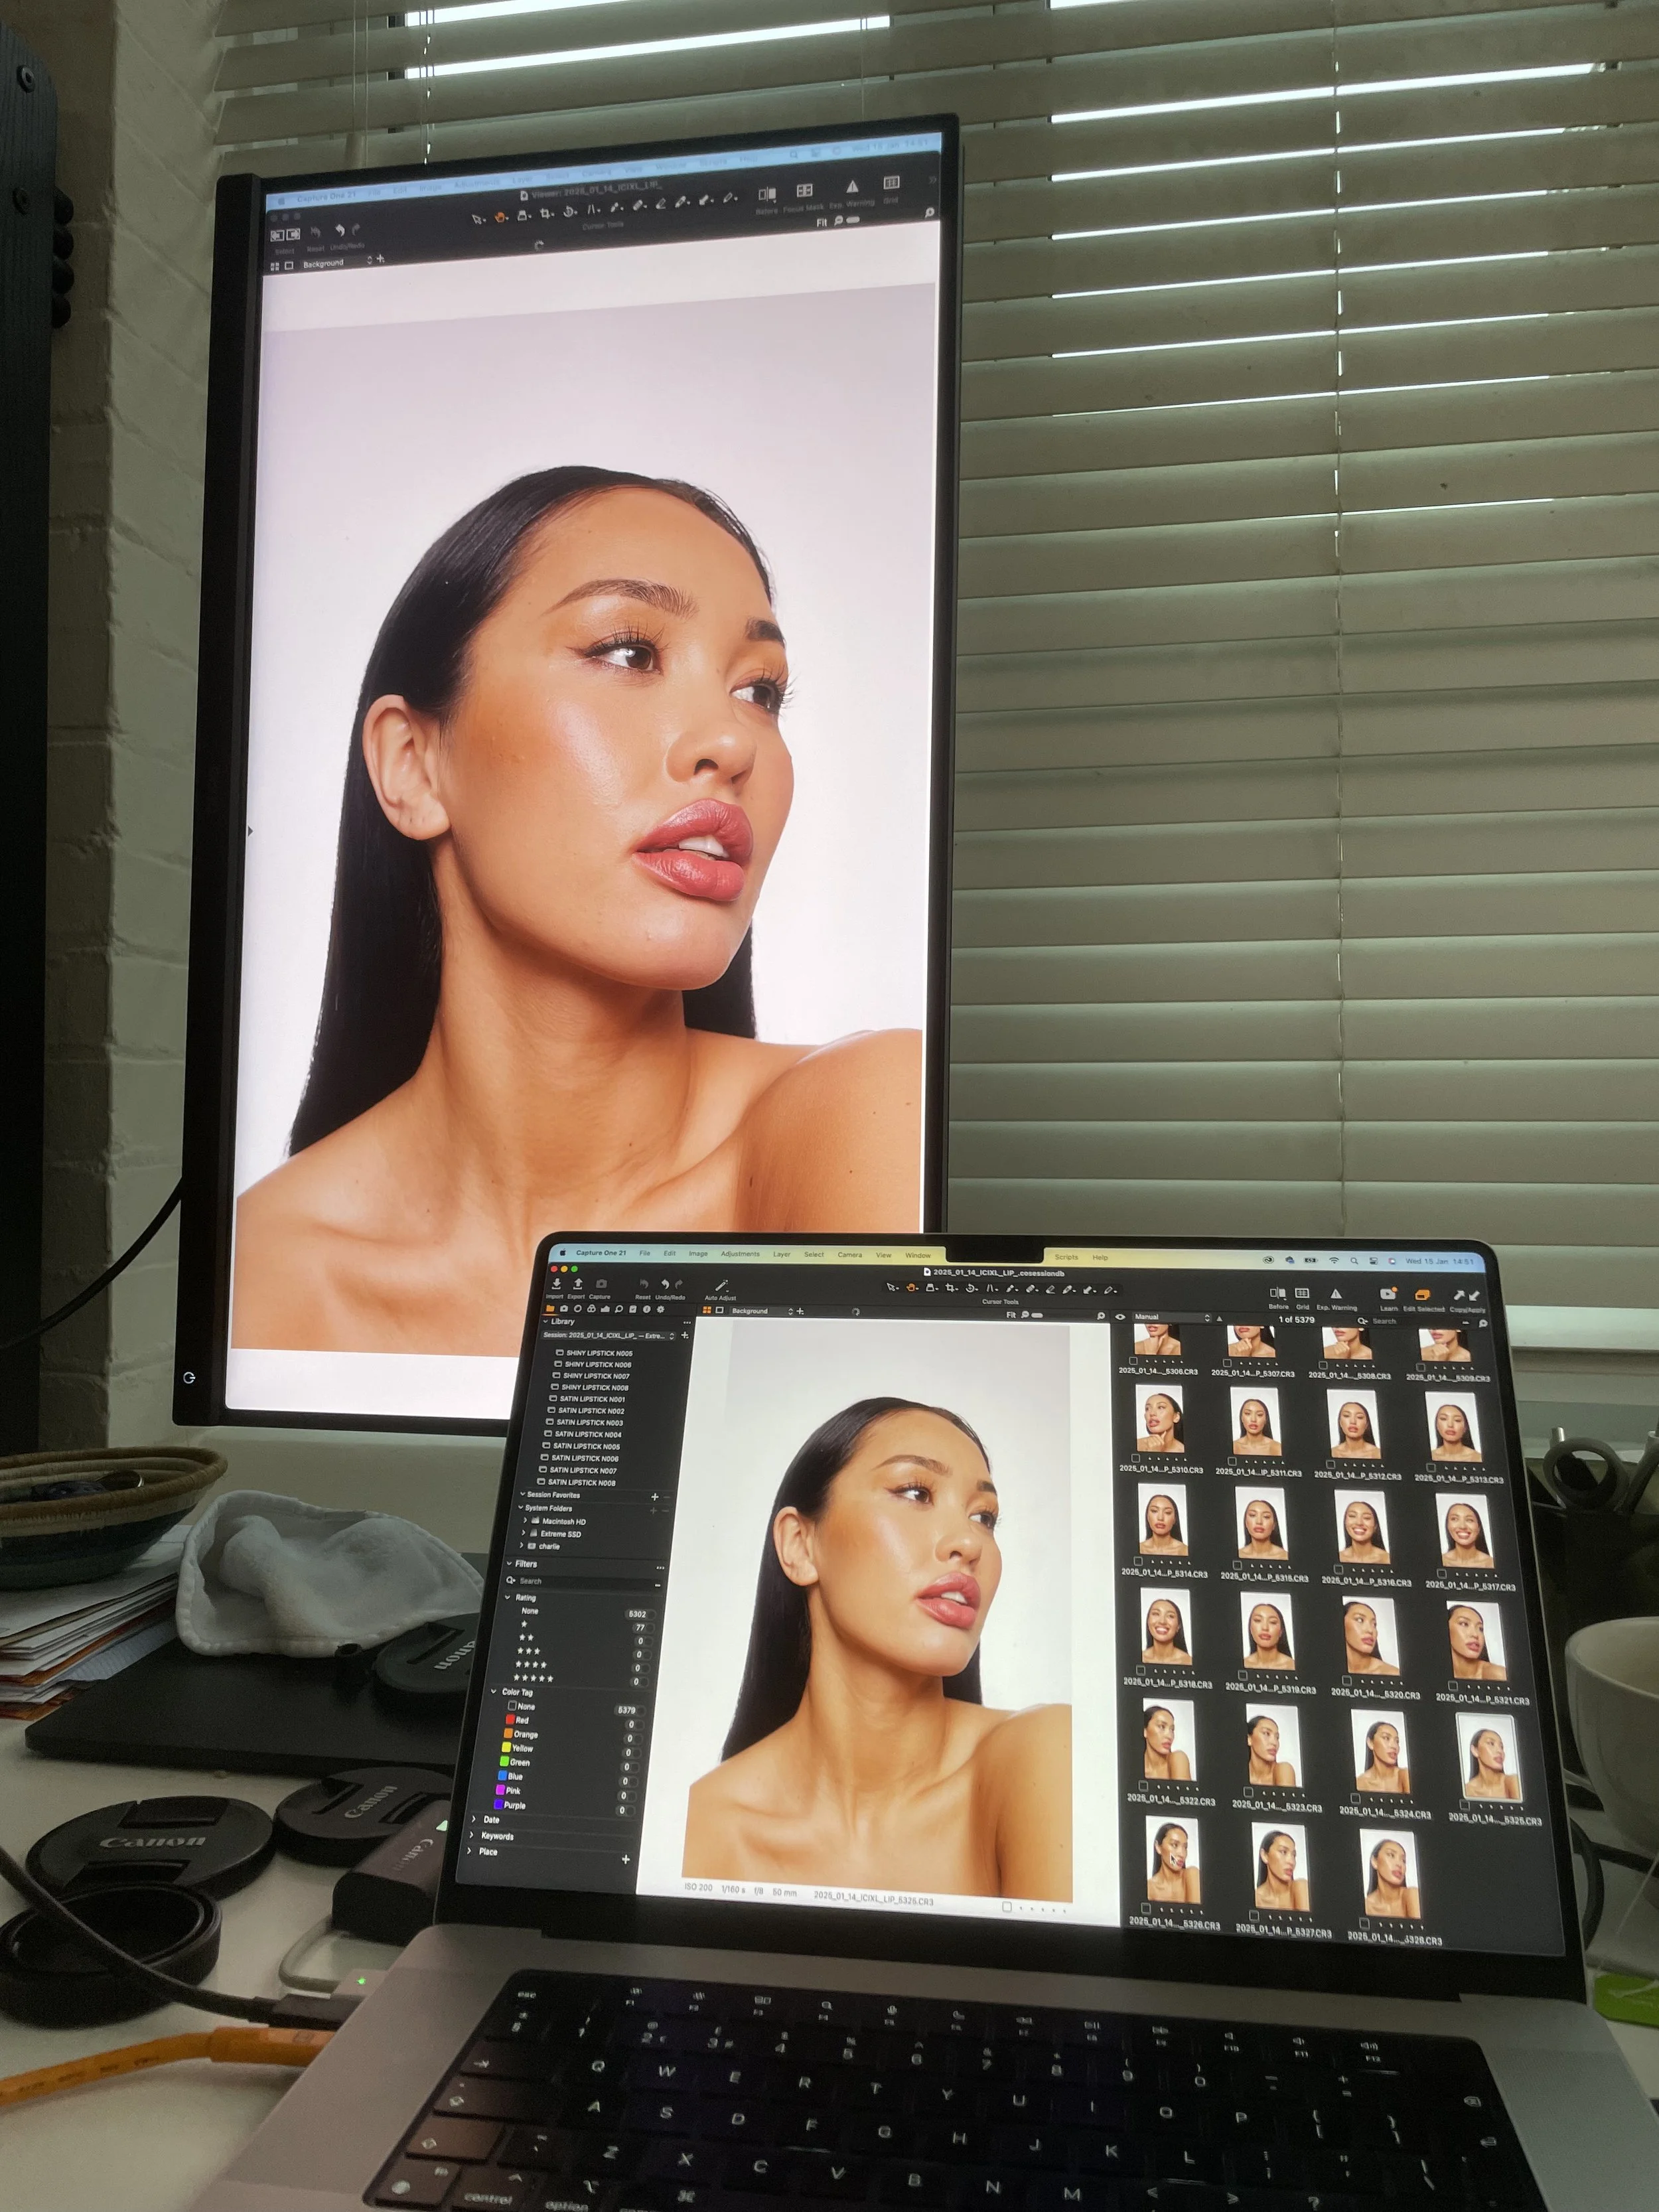Open the Capture camera tool tab
Viewport: 1659px width, 2212px height.
click(564, 1308)
